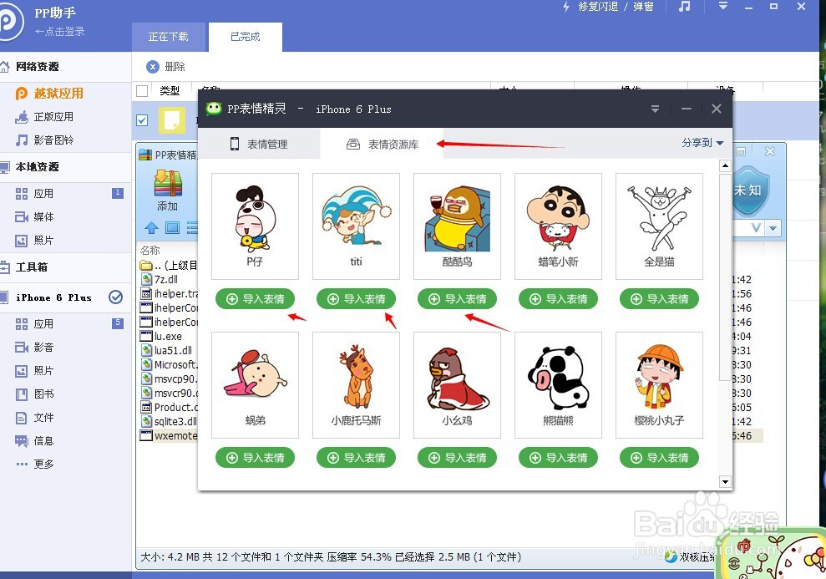Screen dimensions: 826x579
Task: Import the 小鹿托马斯 emoticon pack
Action: point(356,458)
